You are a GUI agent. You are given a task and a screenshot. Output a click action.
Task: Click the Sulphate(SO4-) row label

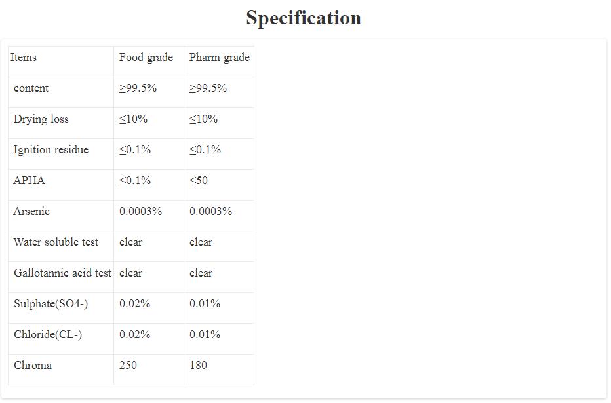tap(51, 303)
